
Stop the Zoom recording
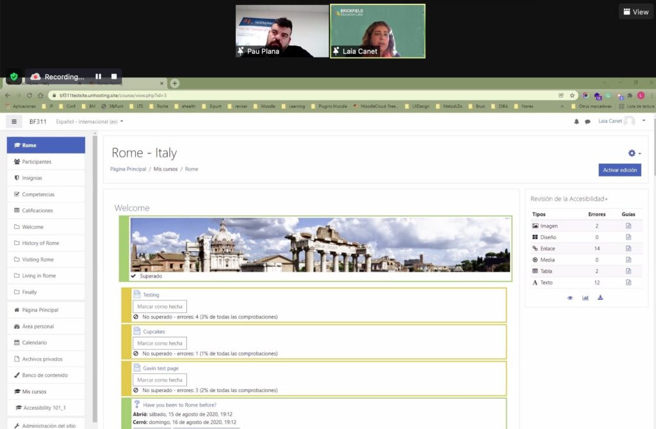(114, 77)
